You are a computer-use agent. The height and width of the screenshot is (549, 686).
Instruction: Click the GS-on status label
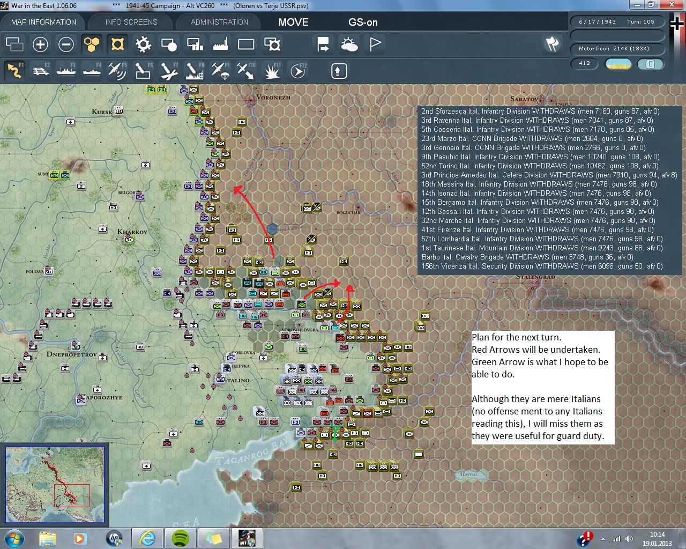click(x=363, y=22)
